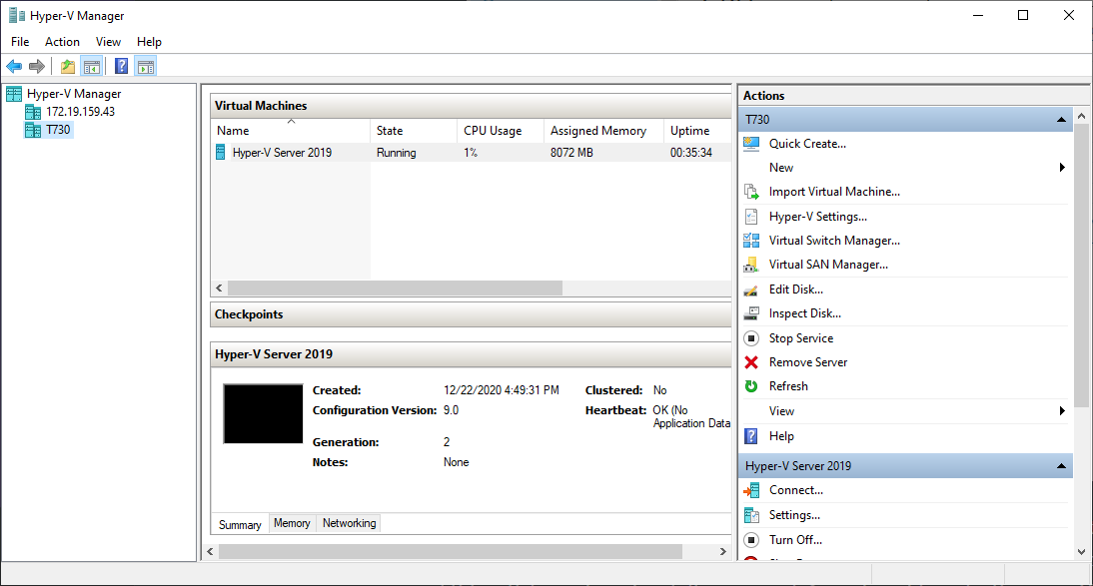Click the Hyper-V Manager root node icon
Screen dimensions: 1093x586
pyautogui.click(x=14, y=94)
